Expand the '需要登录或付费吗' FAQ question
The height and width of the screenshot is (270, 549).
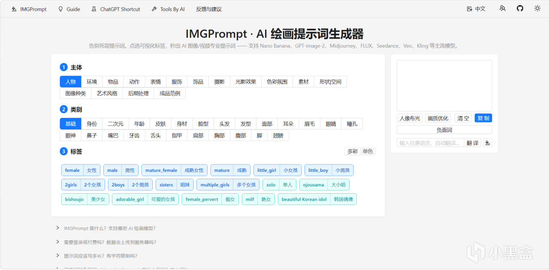tap(110, 242)
